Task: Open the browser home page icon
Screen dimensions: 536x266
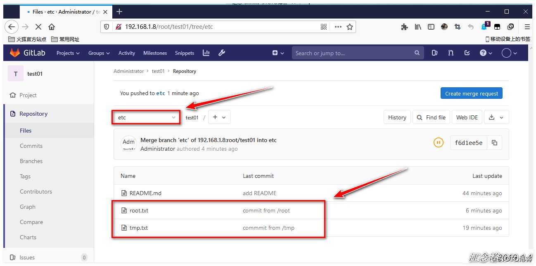Action: tap(52, 27)
